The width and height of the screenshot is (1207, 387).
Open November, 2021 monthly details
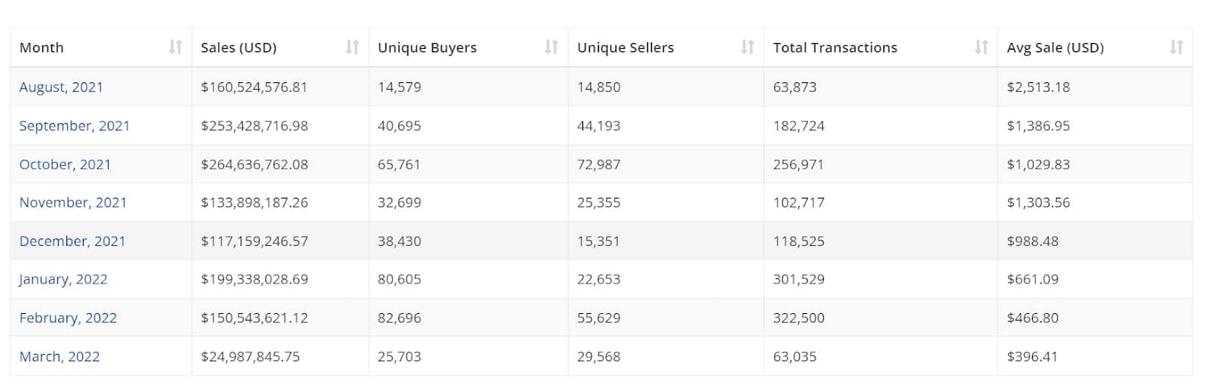click(x=73, y=203)
